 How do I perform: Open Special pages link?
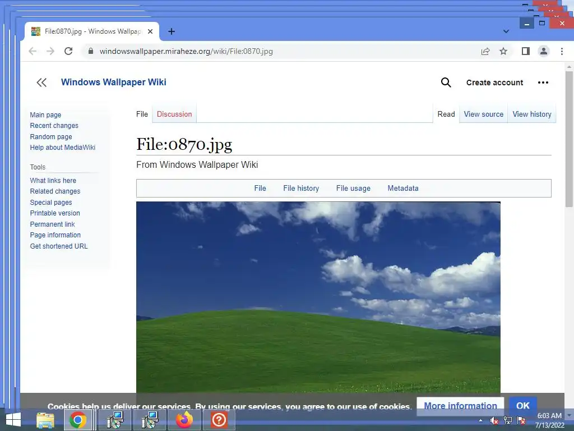(51, 202)
